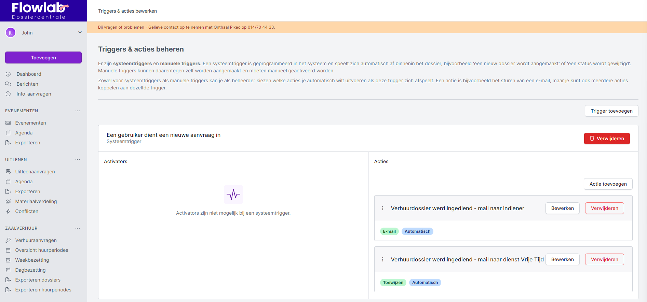Click Trigger toevoegen button
The height and width of the screenshot is (302, 647).
pyautogui.click(x=611, y=111)
